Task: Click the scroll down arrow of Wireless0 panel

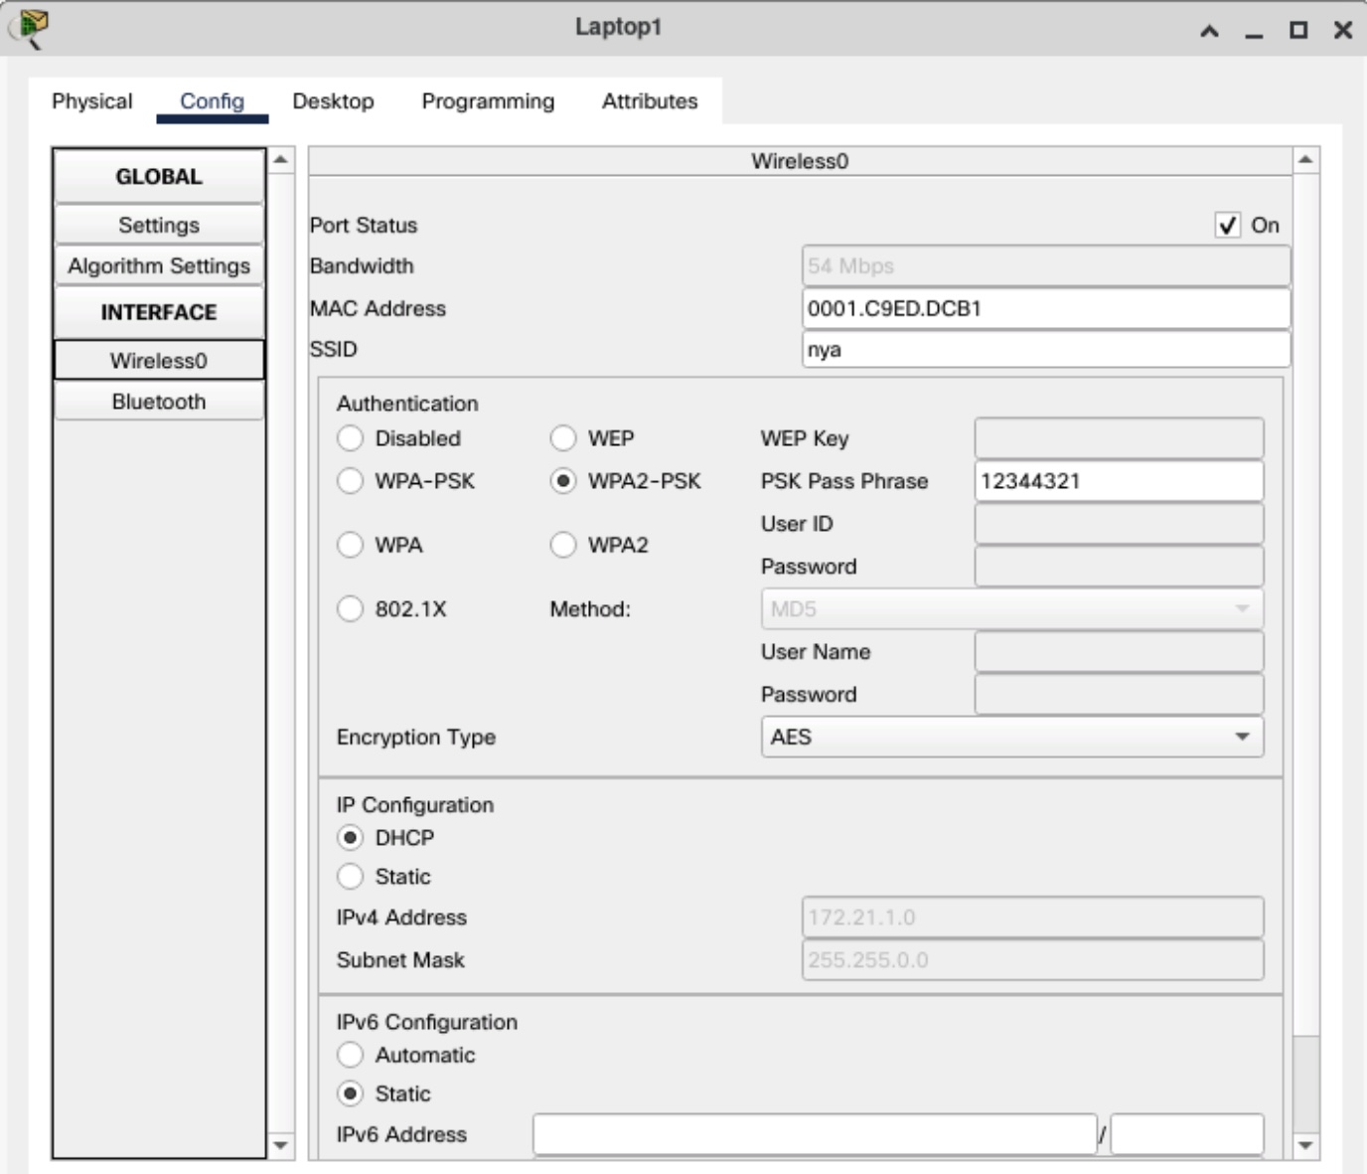Action: [x=1305, y=1145]
